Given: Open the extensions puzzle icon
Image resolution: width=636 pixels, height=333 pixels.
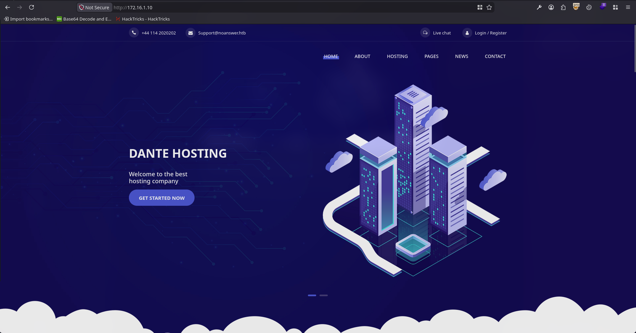Looking at the screenshot, I should 563,7.
